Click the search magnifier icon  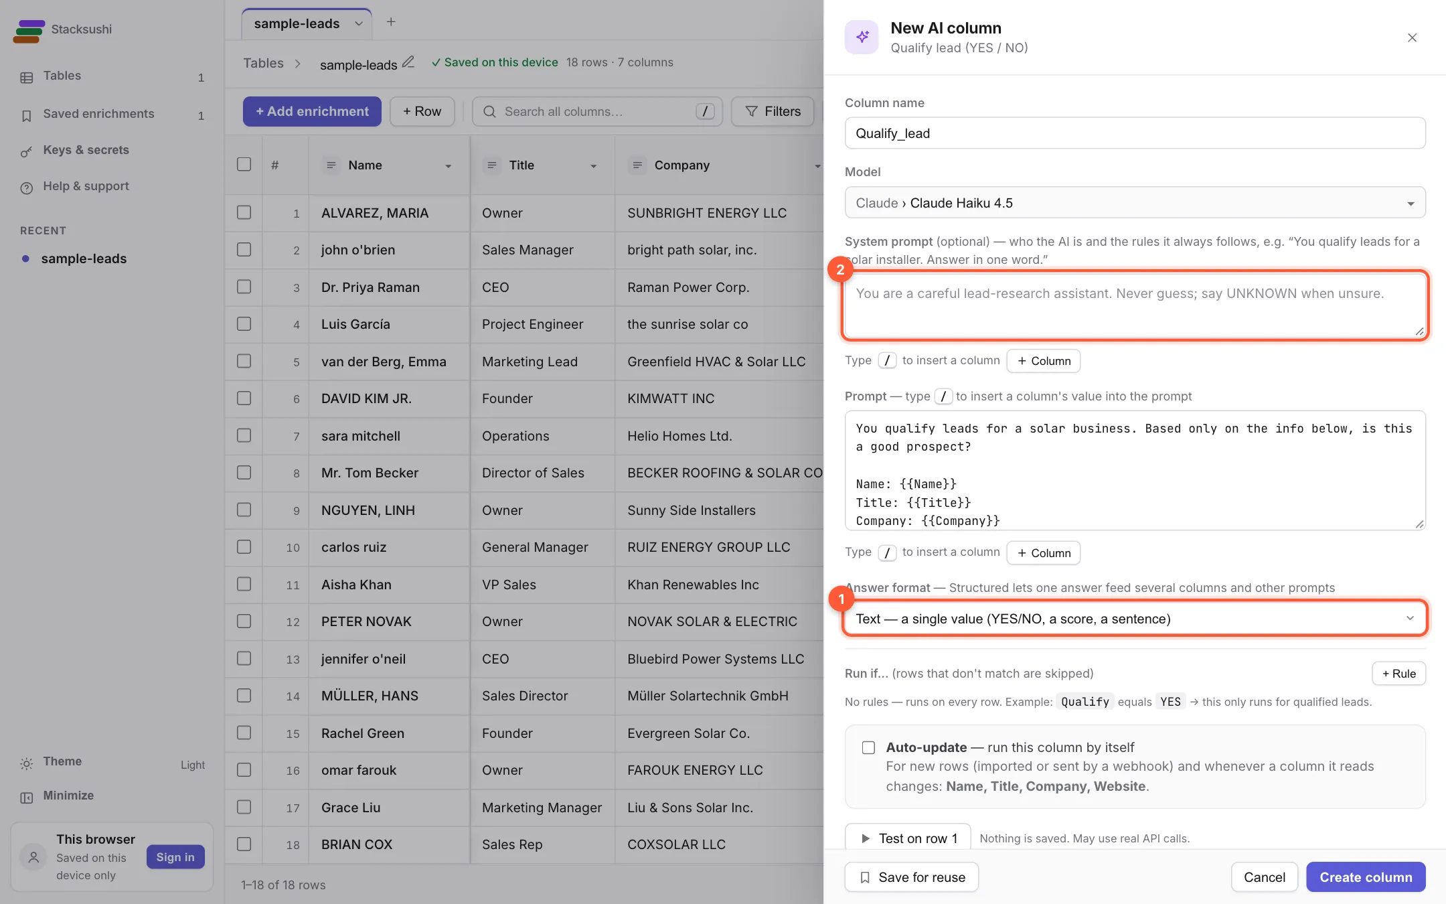click(489, 112)
